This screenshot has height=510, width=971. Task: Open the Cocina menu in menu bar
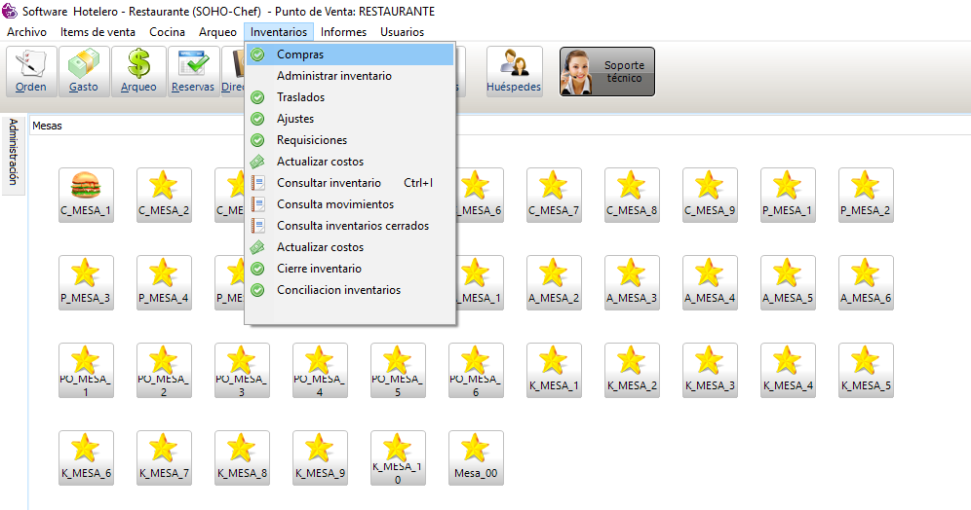pos(167,32)
